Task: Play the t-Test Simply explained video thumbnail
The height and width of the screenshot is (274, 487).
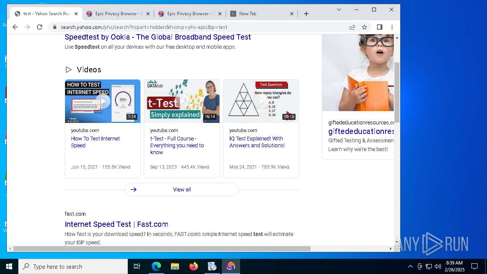Action: coord(182,101)
